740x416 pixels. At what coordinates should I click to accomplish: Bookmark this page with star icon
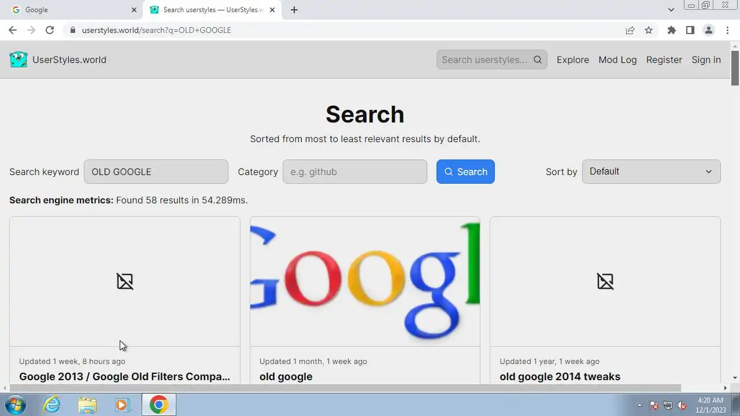pyautogui.click(x=649, y=30)
